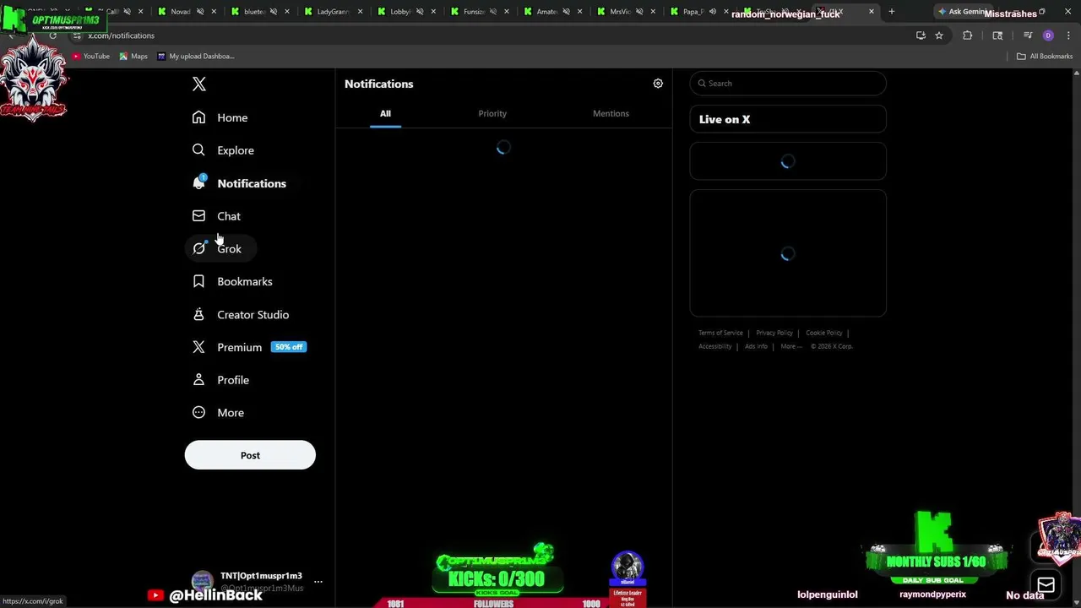Mute the Papa_P tab audio

712,12
